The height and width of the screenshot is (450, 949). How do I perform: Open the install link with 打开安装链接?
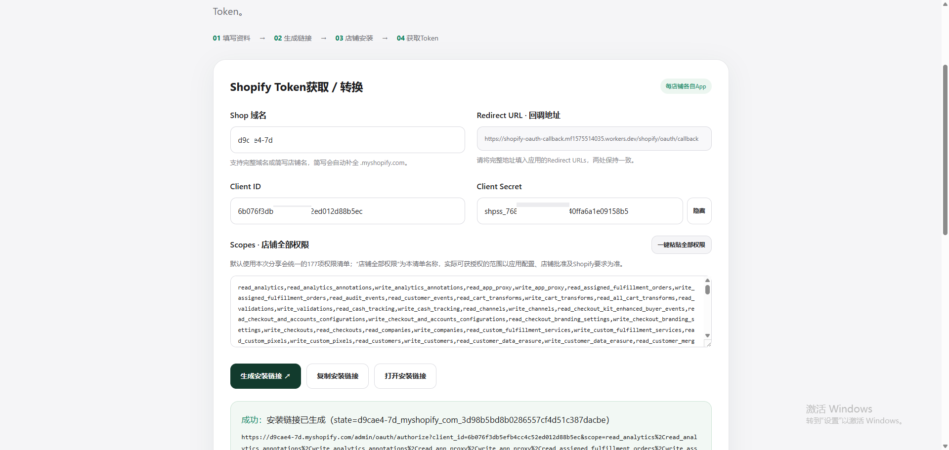click(405, 376)
